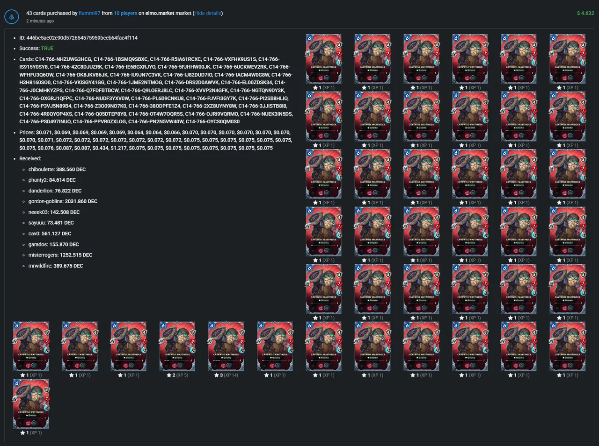Image resolution: width=599 pixels, height=446 pixels.
Task: Select card ID C14-766-1BSMQ9SBXC
Action: coord(121,59)
